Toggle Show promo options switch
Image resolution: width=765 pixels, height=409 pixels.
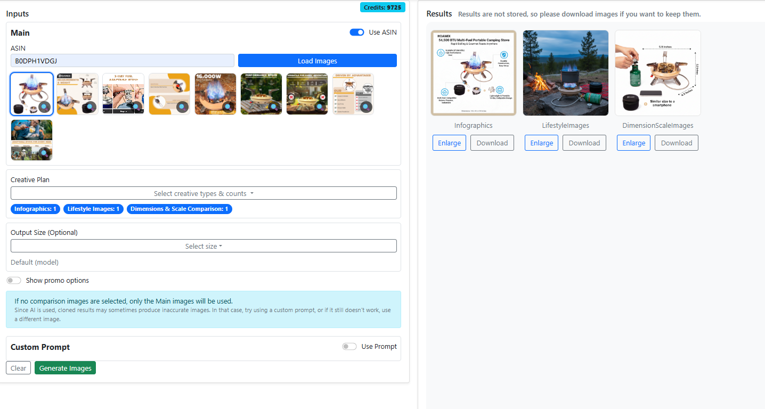[14, 281]
